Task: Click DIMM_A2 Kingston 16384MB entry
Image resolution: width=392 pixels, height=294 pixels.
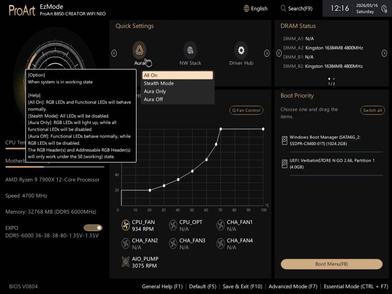Action: 323,48
